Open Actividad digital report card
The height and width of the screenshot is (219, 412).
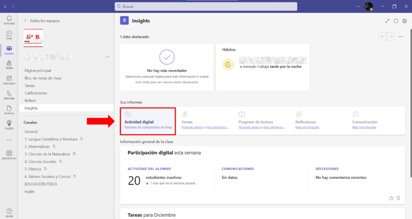tap(148, 121)
